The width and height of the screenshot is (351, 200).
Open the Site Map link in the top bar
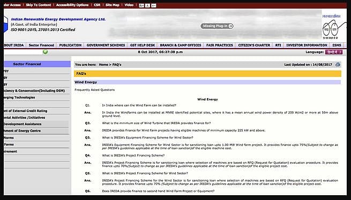click(x=113, y=5)
